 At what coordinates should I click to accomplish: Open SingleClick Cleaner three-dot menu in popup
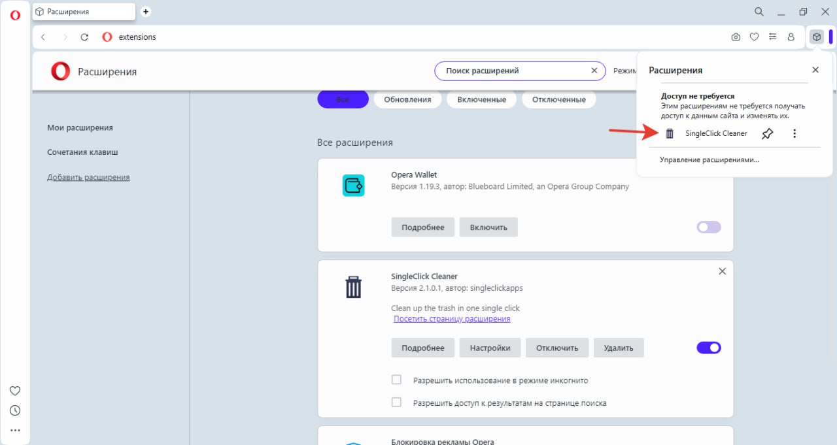[794, 133]
